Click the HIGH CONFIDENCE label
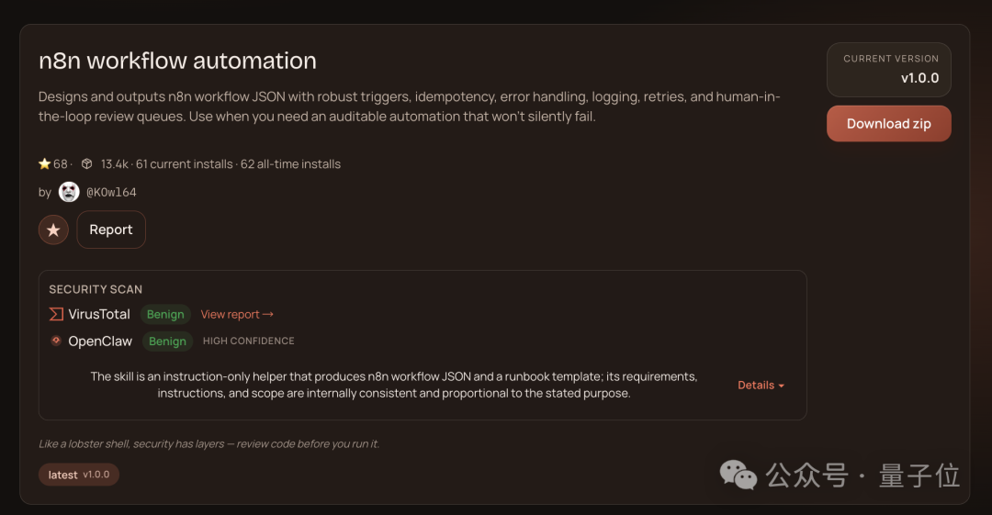The height and width of the screenshot is (515, 992). [x=249, y=341]
